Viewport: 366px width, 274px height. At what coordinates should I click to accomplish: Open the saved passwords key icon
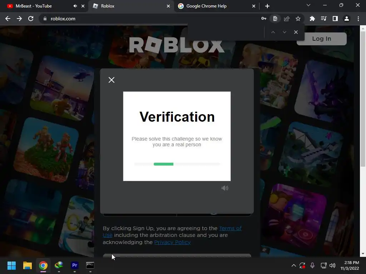click(264, 19)
